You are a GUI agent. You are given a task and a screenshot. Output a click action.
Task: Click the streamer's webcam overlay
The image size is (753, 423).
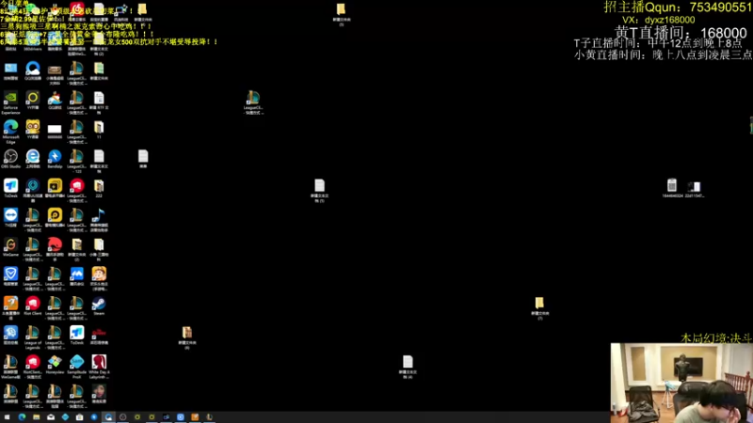click(681, 383)
